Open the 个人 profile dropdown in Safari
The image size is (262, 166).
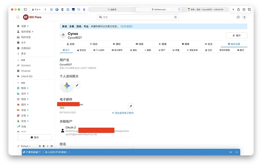[36, 9]
